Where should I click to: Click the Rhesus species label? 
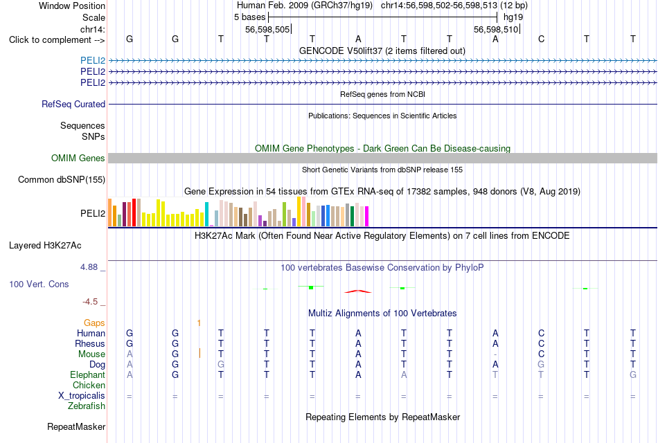pos(90,343)
